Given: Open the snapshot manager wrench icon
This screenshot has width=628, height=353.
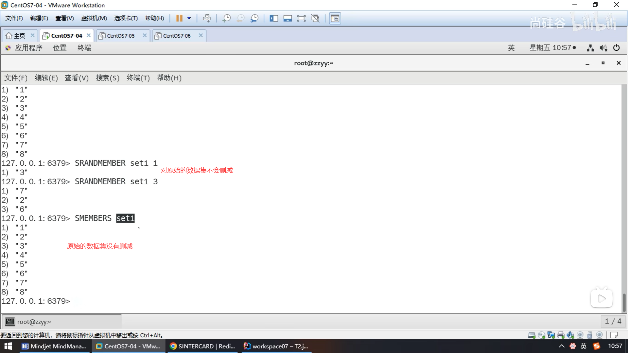Looking at the screenshot, I should (x=254, y=18).
